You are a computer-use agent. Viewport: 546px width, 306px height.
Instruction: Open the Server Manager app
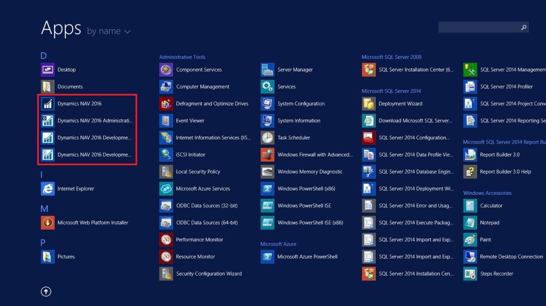coord(295,70)
